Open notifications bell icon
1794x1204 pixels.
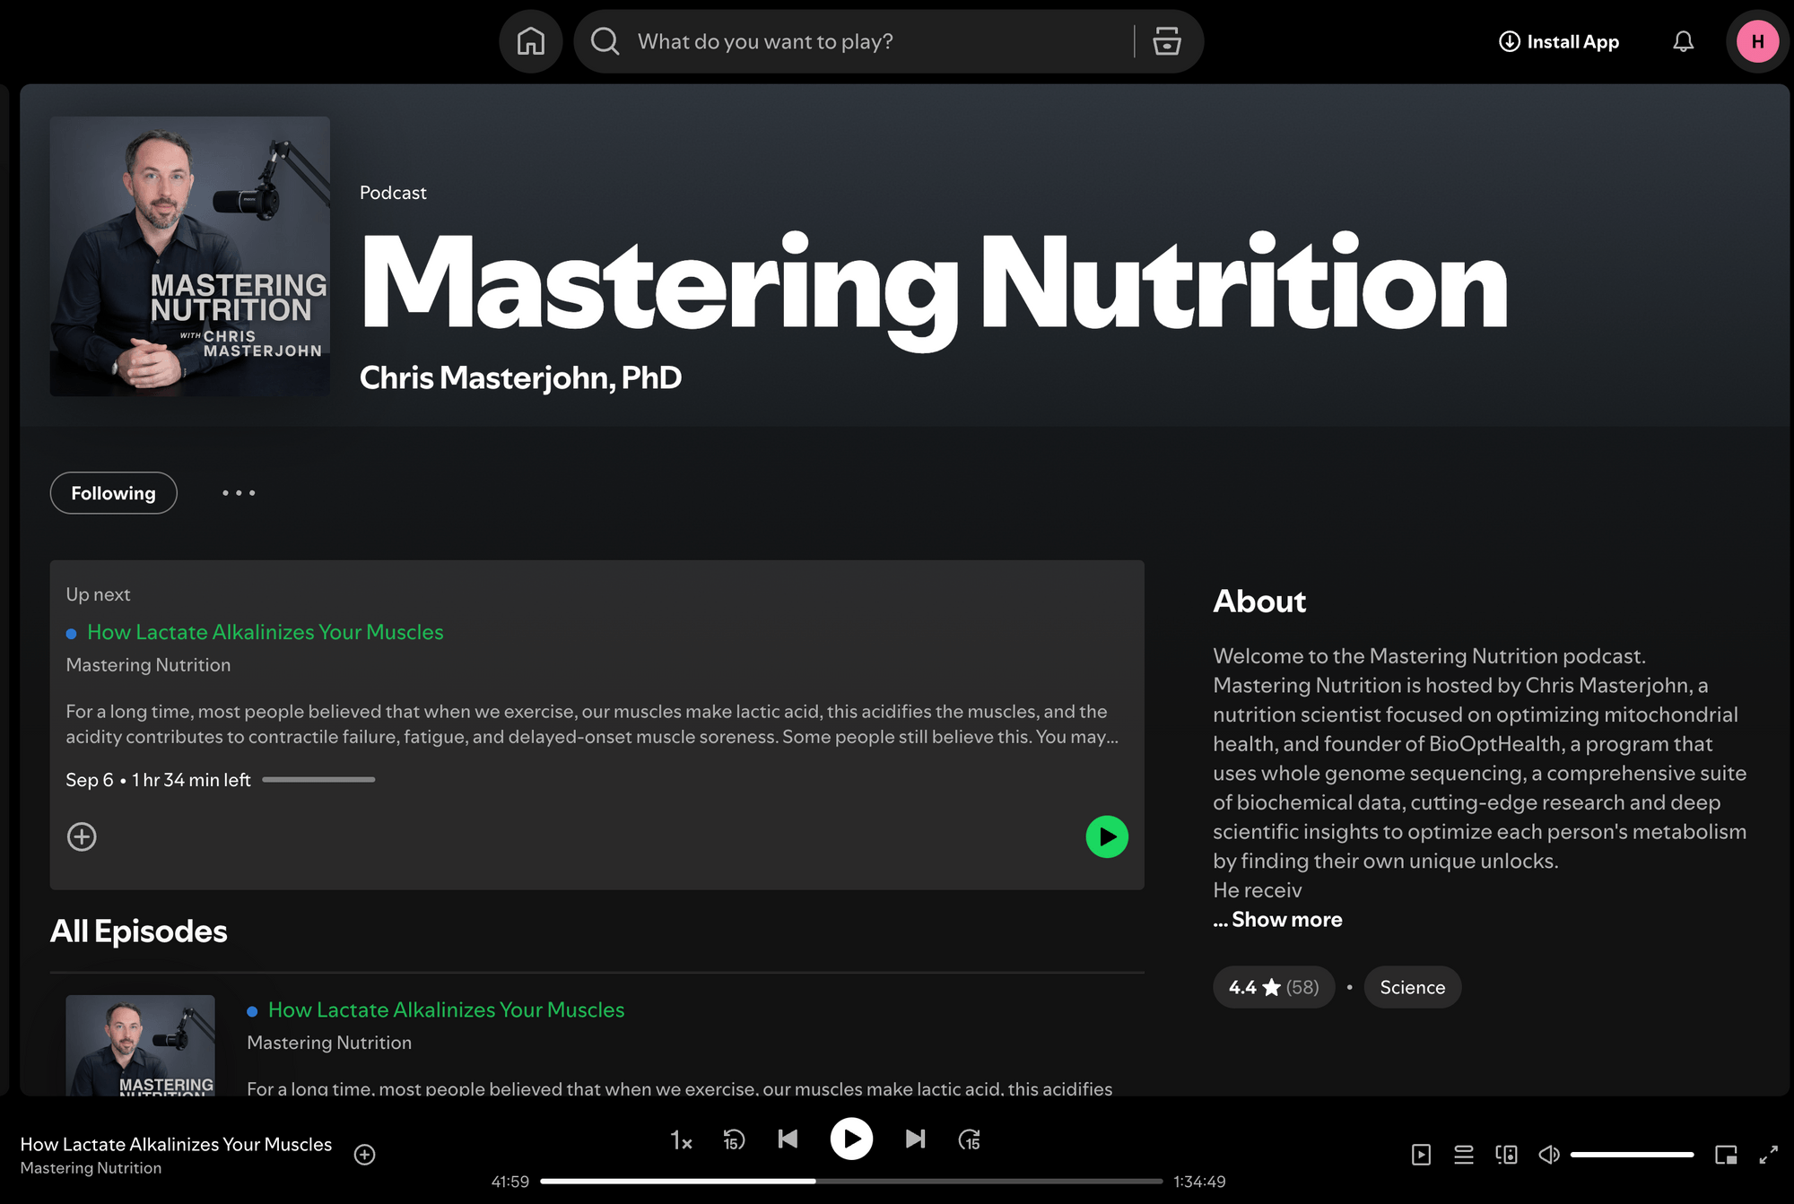point(1683,41)
